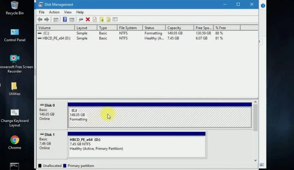
Task: Click the 130.59 GB free space cell
Action: (203, 33)
